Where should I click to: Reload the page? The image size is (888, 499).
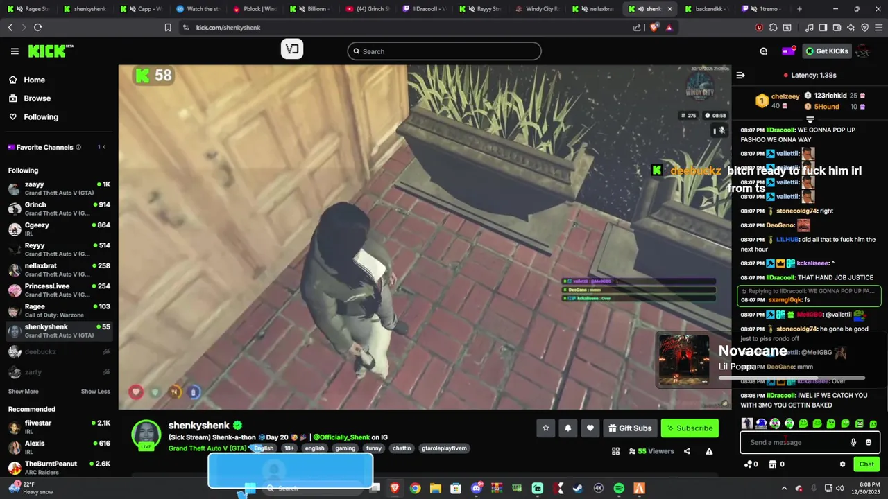click(x=37, y=27)
